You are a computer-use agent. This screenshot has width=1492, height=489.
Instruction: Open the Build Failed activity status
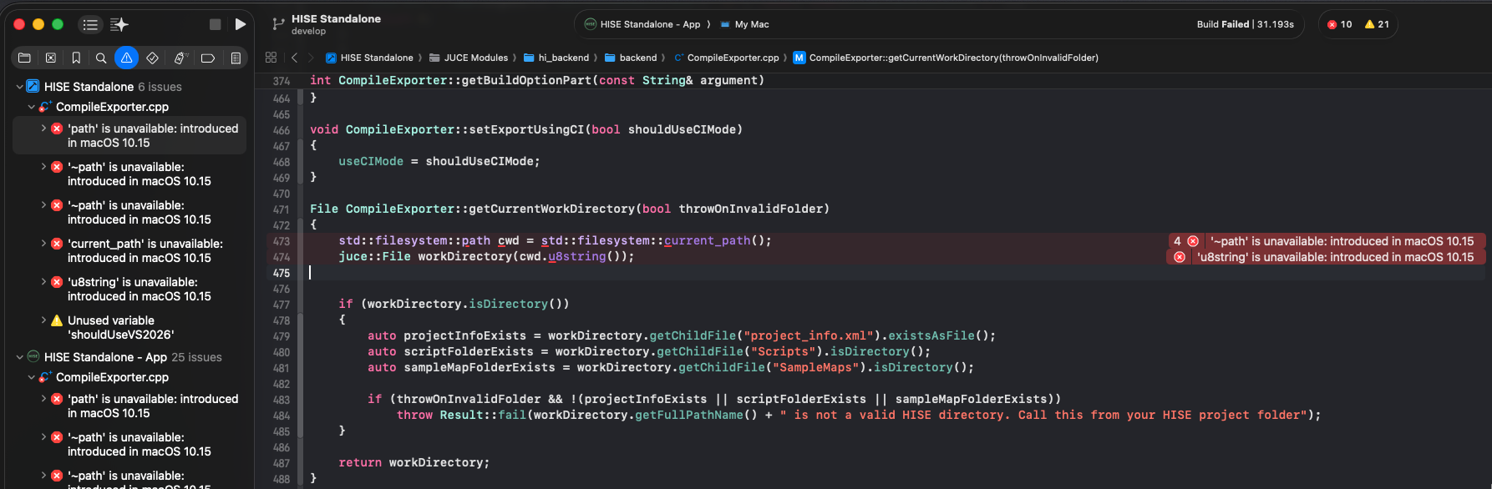click(1245, 24)
